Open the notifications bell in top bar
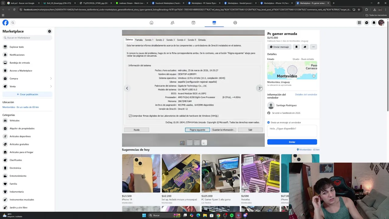 tap(374, 23)
